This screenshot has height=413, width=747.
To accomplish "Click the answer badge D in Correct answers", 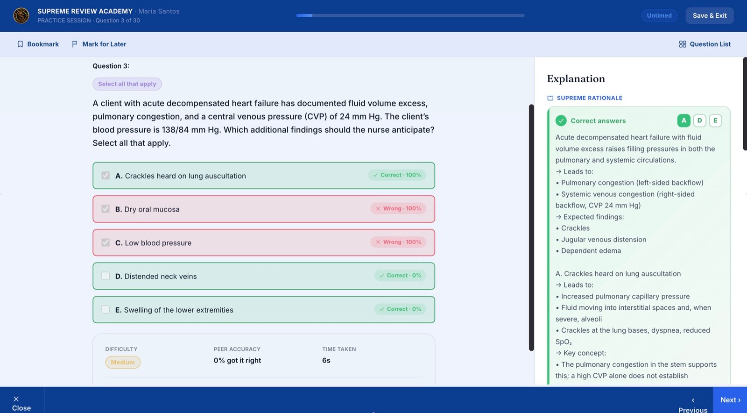I will (x=699, y=121).
